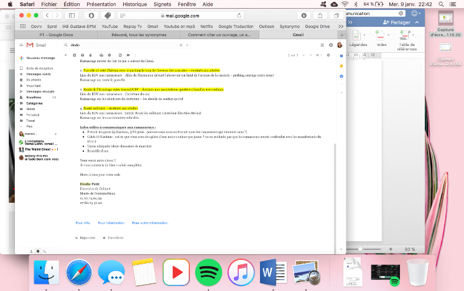The image size is (464, 291).
Task: Open the Légendes dropdown arrow in Word
Action: pyautogui.click(x=364, y=35)
